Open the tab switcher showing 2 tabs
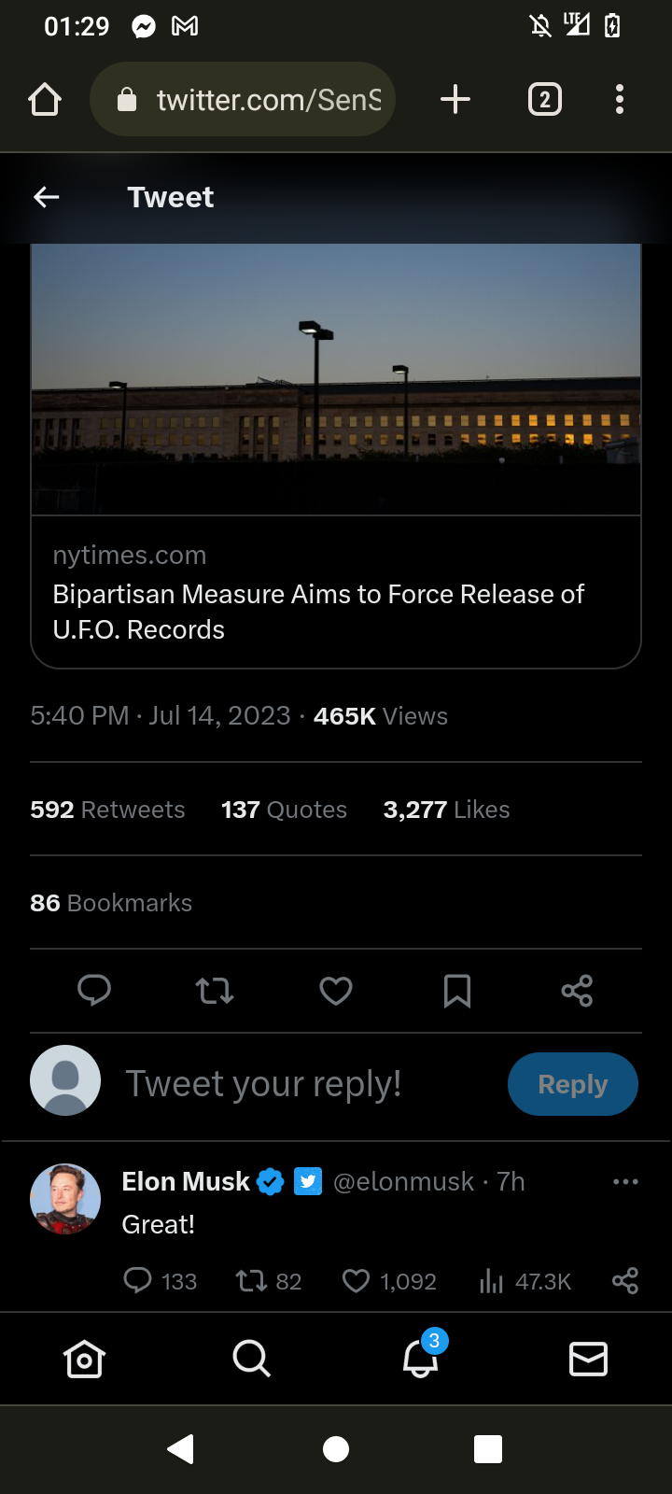This screenshot has height=1494, width=672. 545,99
